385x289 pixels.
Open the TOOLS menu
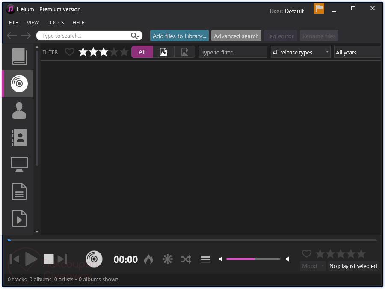pos(56,23)
